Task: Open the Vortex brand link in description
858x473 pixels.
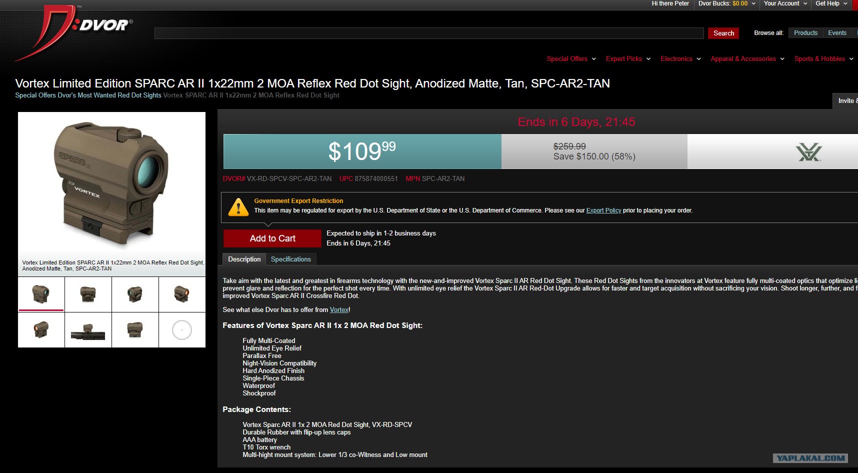Action: click(x=339, y=310)
